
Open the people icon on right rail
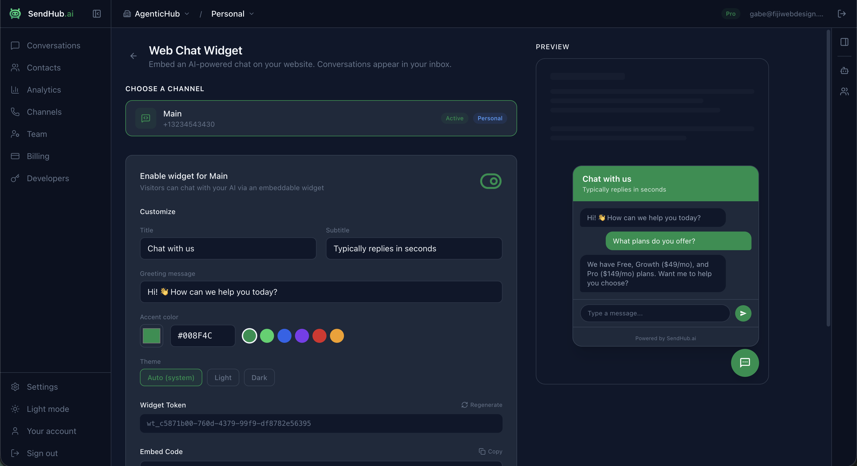click(x=844, y=91)
